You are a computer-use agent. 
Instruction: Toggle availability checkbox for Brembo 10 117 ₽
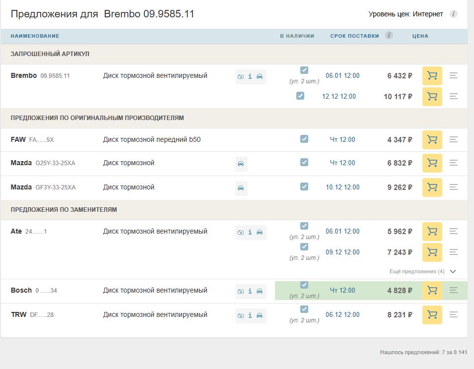pyautogui.click(x=300, y=96)
